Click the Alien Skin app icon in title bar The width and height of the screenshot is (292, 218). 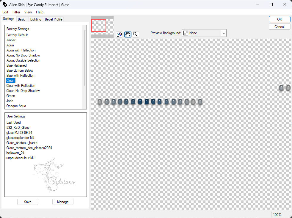pyautogui.click(x=5, y=4)
